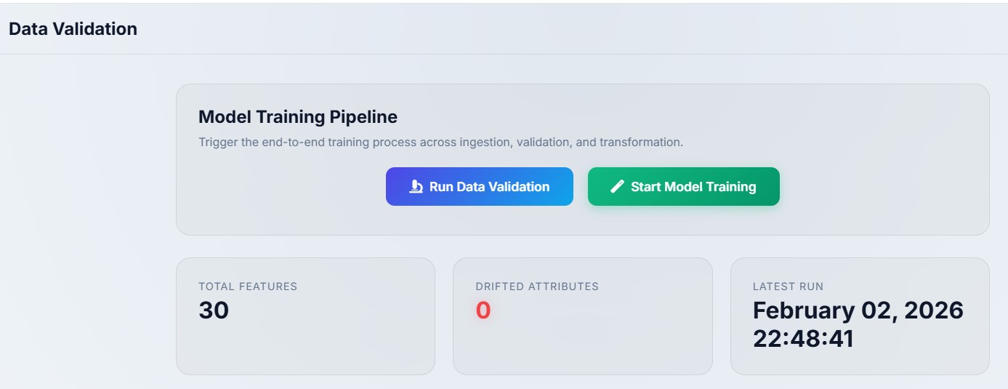The height and width of the screenshot is (389, 1008).
Task: Click the 22:48:41 timestamp
Action: (x=803, y=339)
